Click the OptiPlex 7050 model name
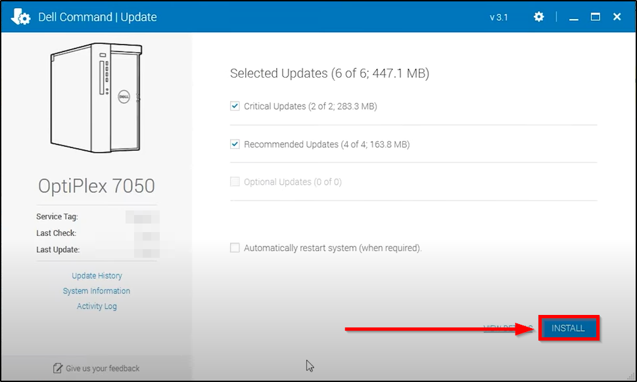Screen dimensions: 637x382 tap(97, 186)
